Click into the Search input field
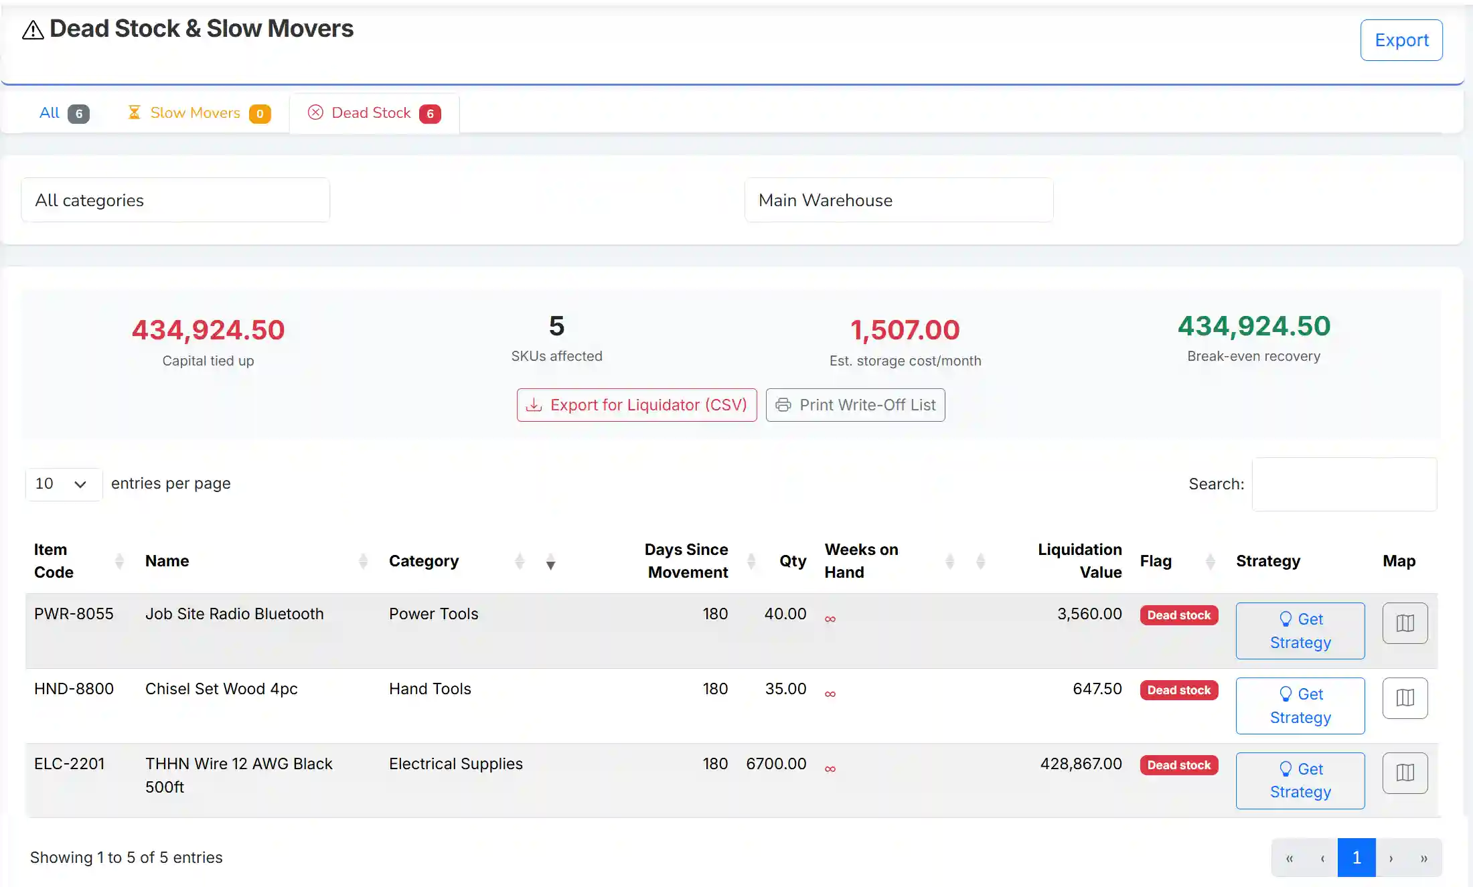This screenshot has height=887, width=1473. click(x=1344, y=484)
